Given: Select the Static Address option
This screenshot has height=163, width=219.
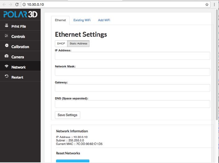Looking at the screenshot, I should [x=79, y=43].
